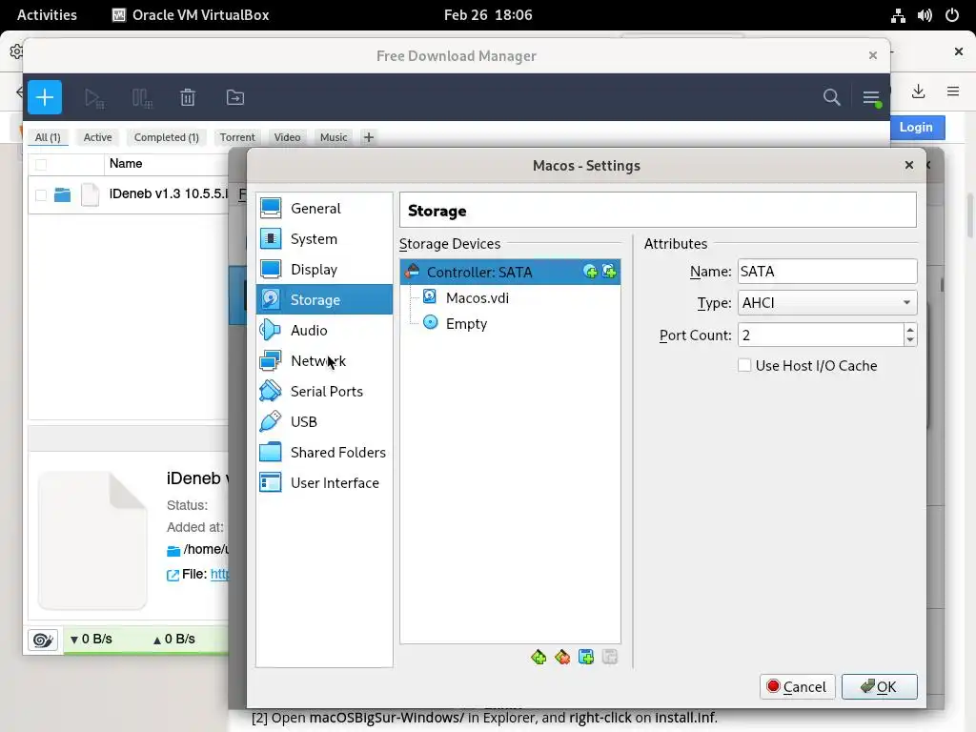Click browser downloads arrow icon

pos(918,91)
